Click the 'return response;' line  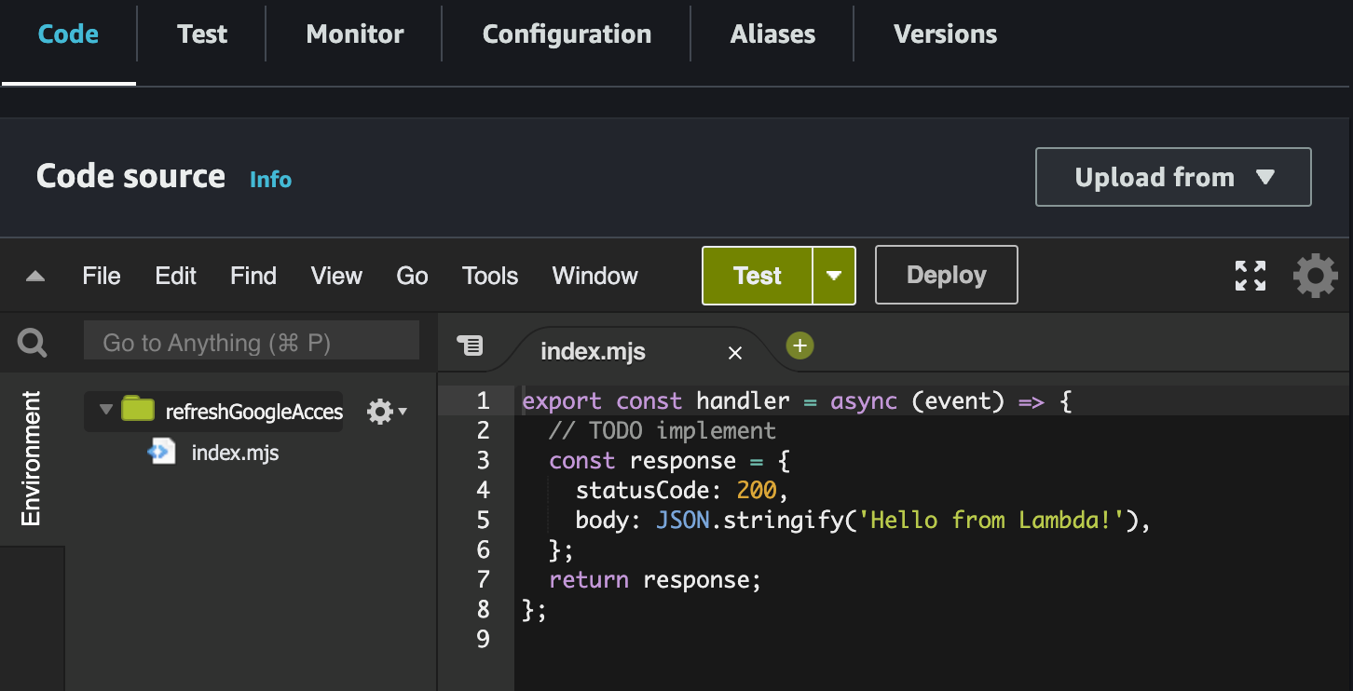[x=656, y=580]
